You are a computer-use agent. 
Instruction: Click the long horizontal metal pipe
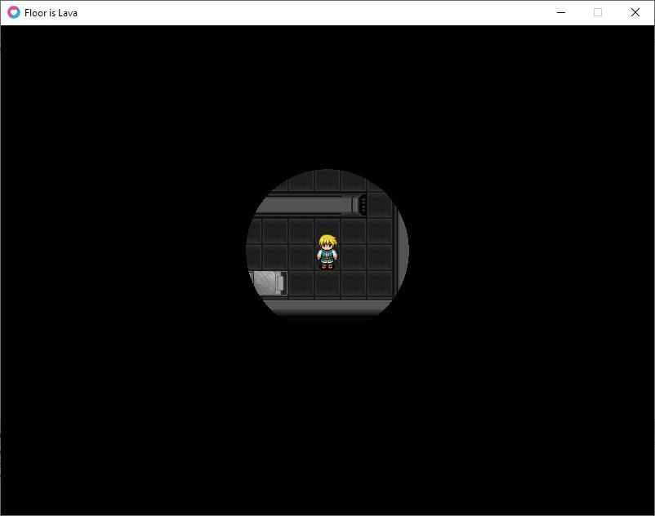click(306, 204)
